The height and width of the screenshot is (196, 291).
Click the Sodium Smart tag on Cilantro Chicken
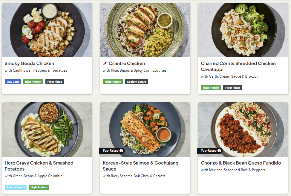[137, 82]
